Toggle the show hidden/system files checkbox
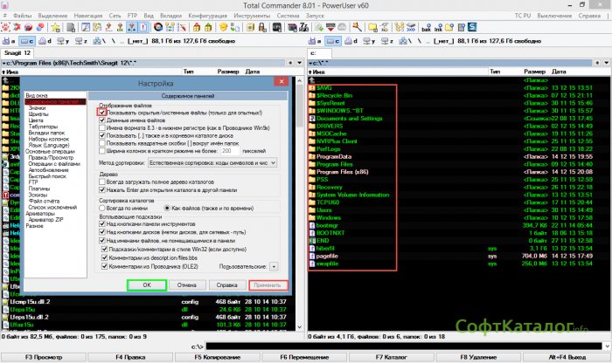Image resolution: width=612 pixels, height=363 pixels. pyautogui.click(x=102, y=113)
